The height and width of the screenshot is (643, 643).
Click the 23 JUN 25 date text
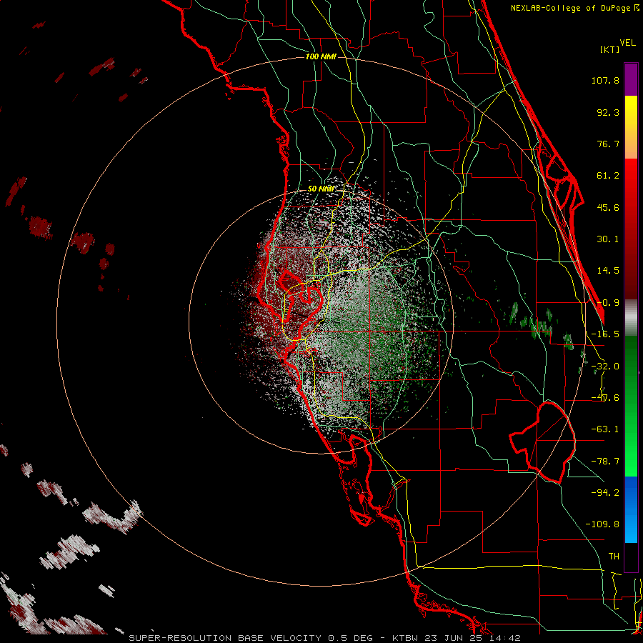[x=455, y=638]
